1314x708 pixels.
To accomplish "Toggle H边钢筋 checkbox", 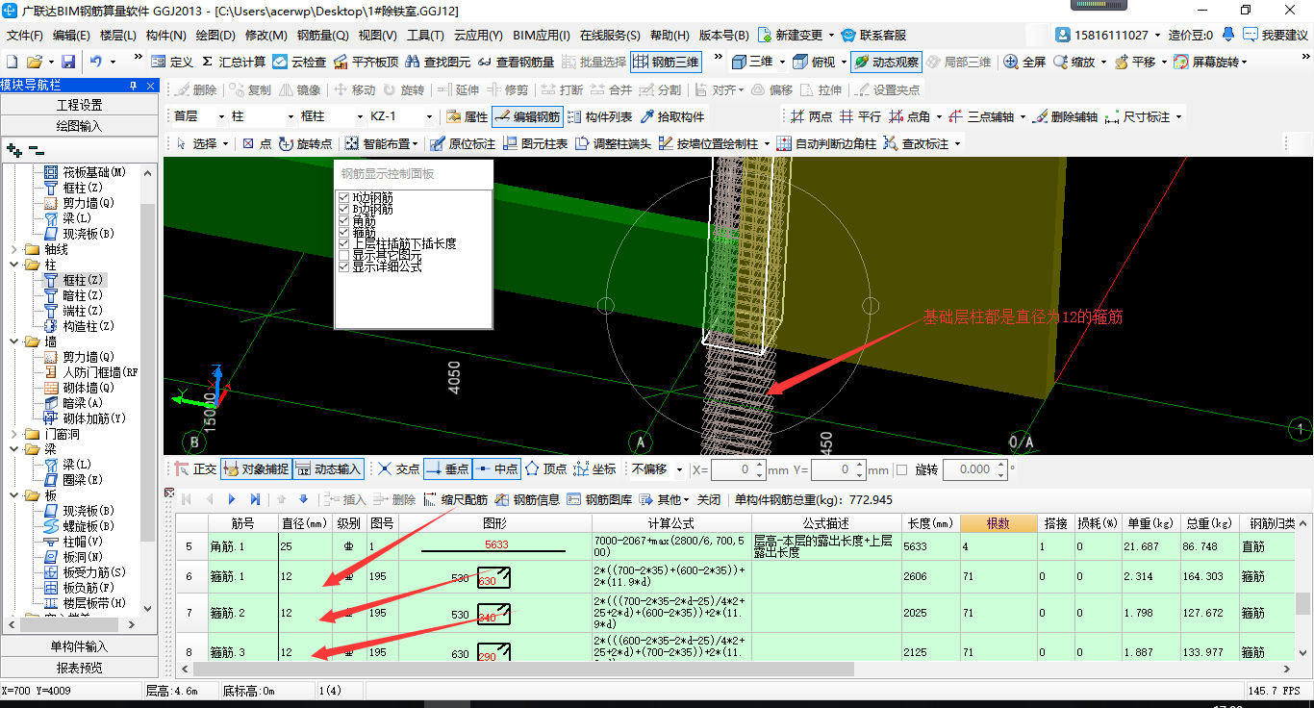I will (343, 197).
